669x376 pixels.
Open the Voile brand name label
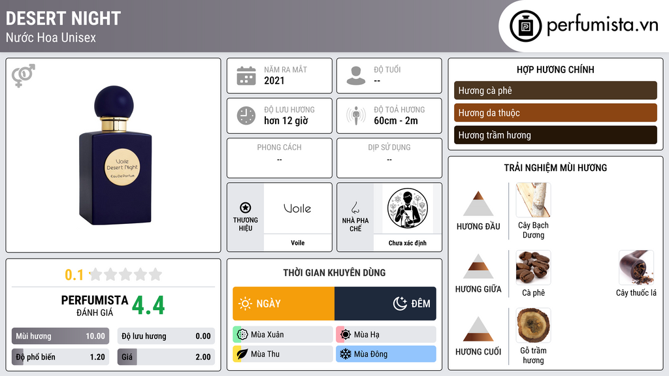click(298, 243)
